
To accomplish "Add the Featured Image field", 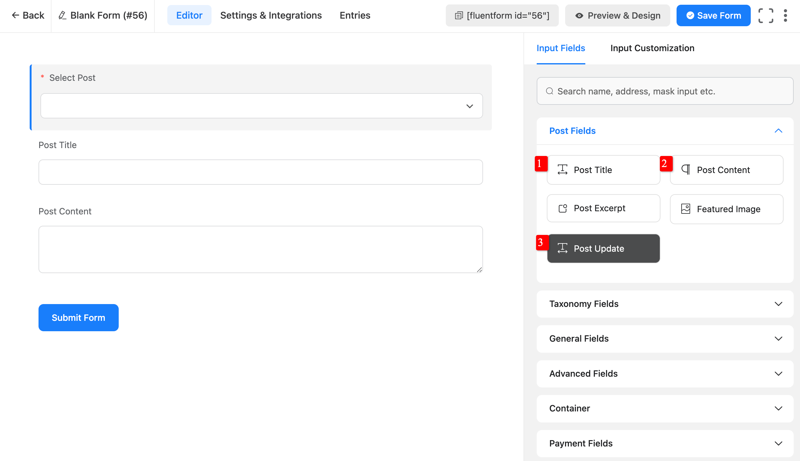I will point(726,209).
